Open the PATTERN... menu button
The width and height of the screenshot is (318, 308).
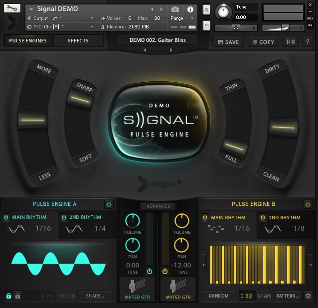click(x=288, y=296)
